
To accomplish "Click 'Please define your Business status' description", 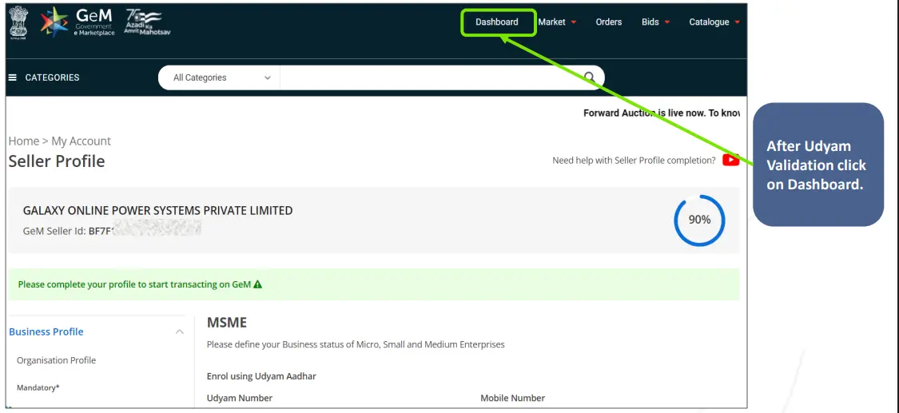I will pyautogui.click(x=356, y=345).
